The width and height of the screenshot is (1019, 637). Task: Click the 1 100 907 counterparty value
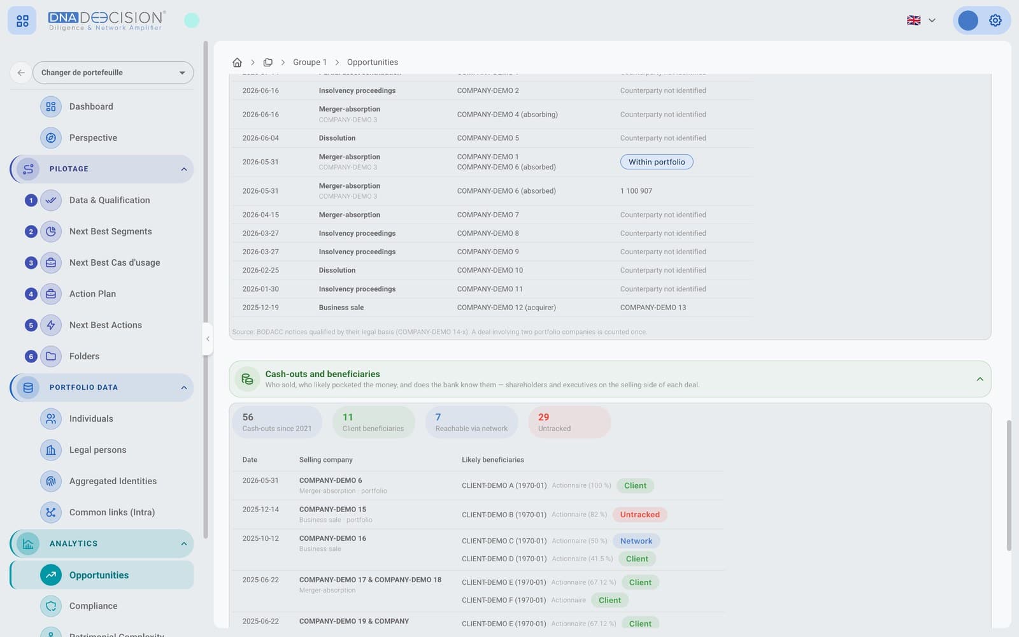[x=636, y=191]
